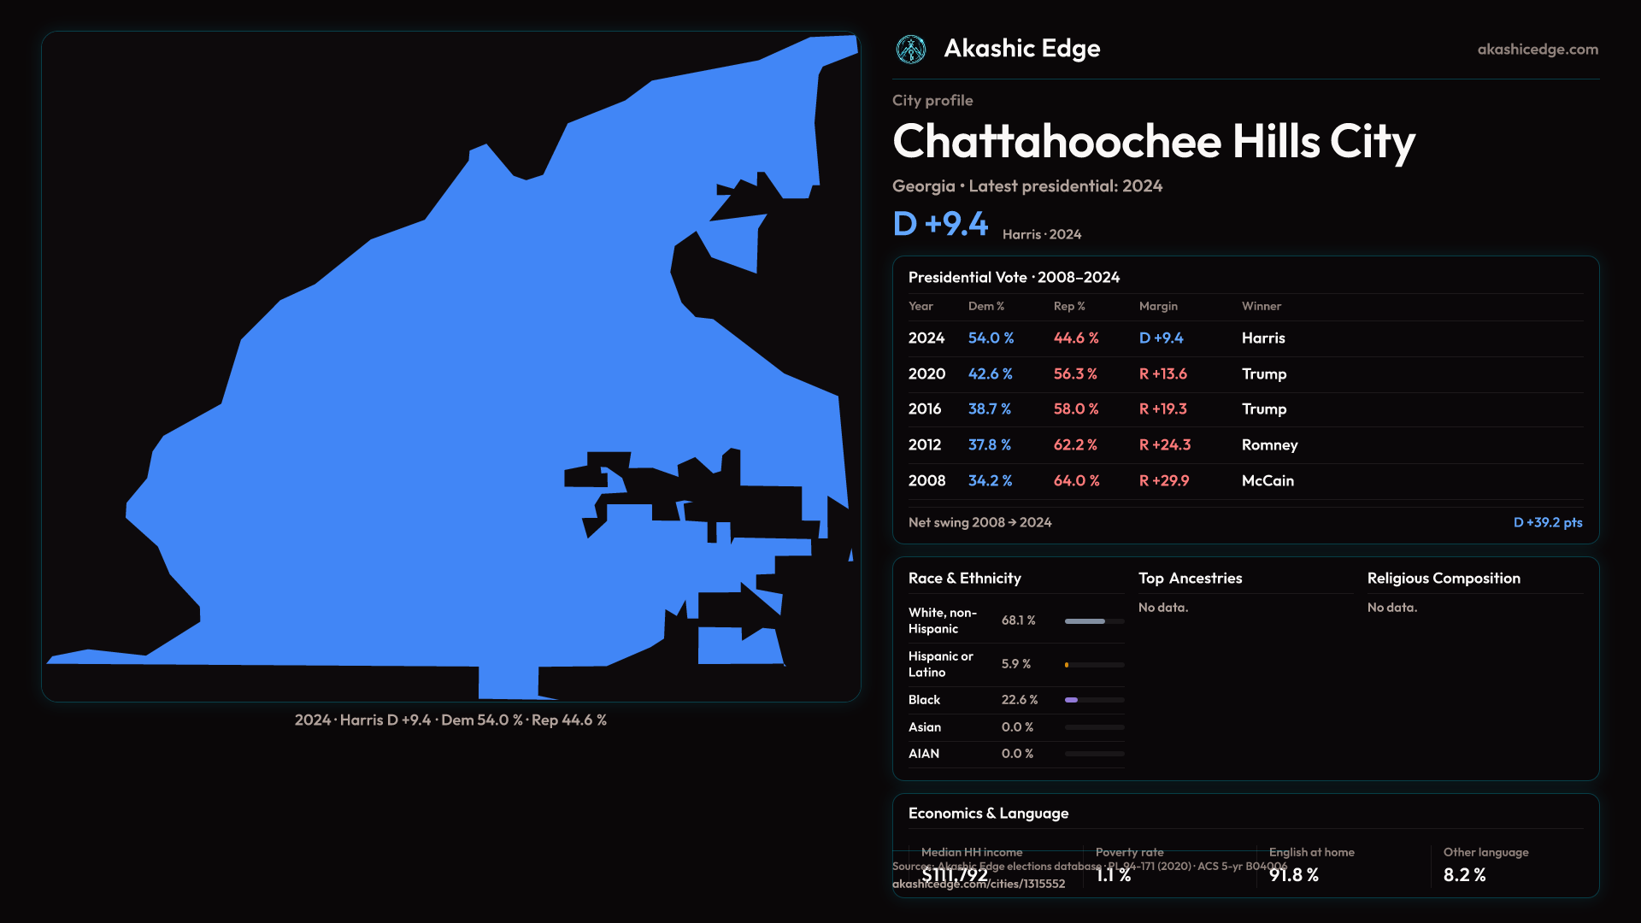Click the Race & Ethnicity heading
This screenshot has height=923, width=1641.
[964, 579]
